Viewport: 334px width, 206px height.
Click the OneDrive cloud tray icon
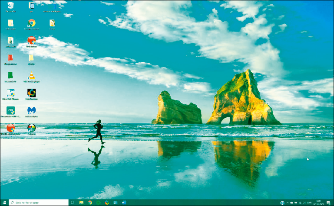pos(292,202)
